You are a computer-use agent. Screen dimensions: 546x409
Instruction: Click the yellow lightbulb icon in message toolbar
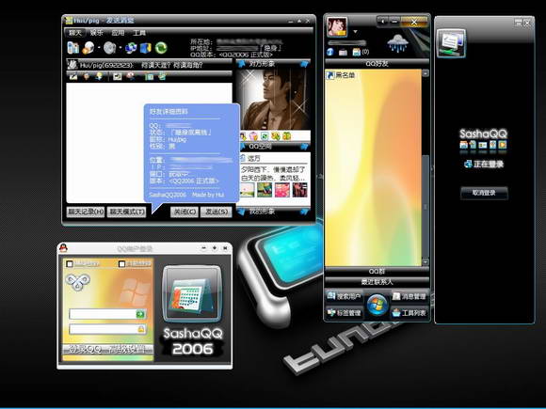pos(99,76)
